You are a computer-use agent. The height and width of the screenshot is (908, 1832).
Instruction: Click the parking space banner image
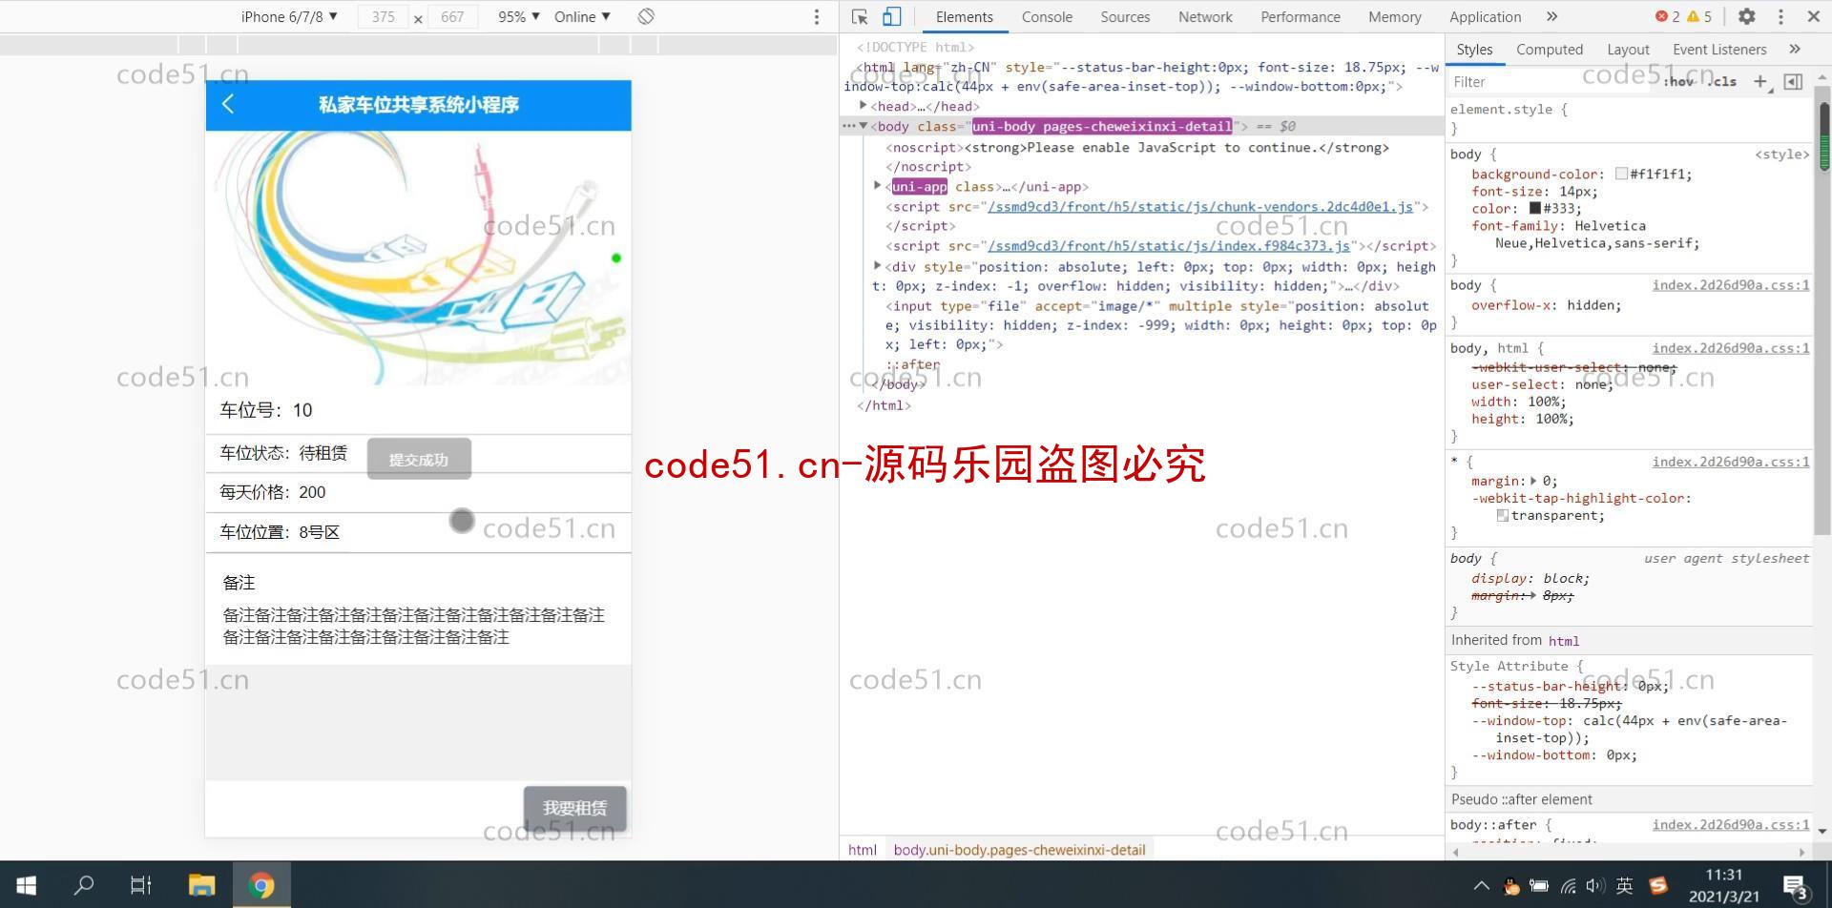pyautogui.click(x=418, y=258)
